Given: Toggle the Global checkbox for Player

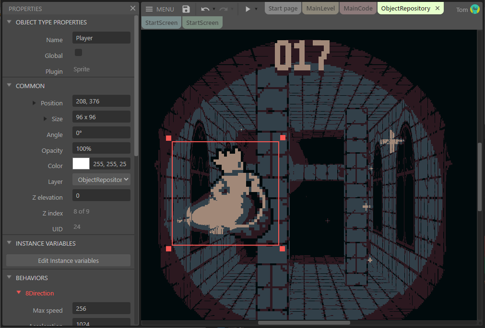Looking at the screenshot, I should pyautogui.click(x=78, y=52).
